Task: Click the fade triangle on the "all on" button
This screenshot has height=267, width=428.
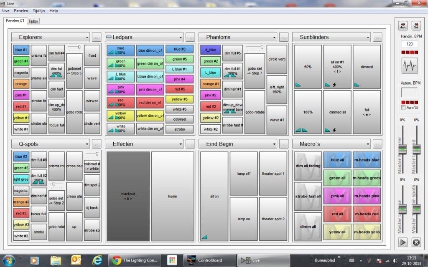Action: coord(205,237)
